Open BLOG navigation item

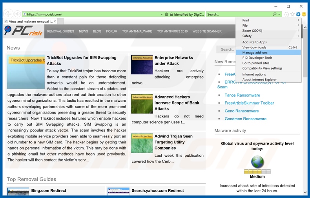(97, 31)
